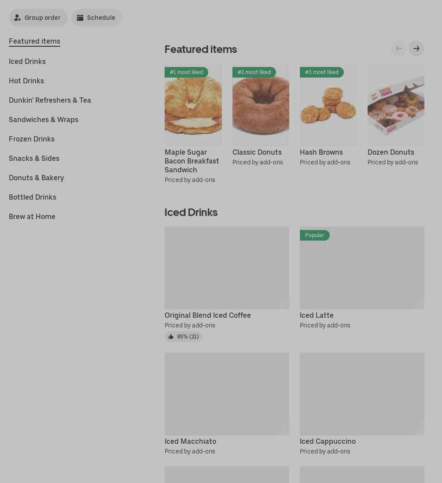Open the Maple Sugar Bacon Breakfast Sandwich photo
442x483 pixels.
[193, 105]
